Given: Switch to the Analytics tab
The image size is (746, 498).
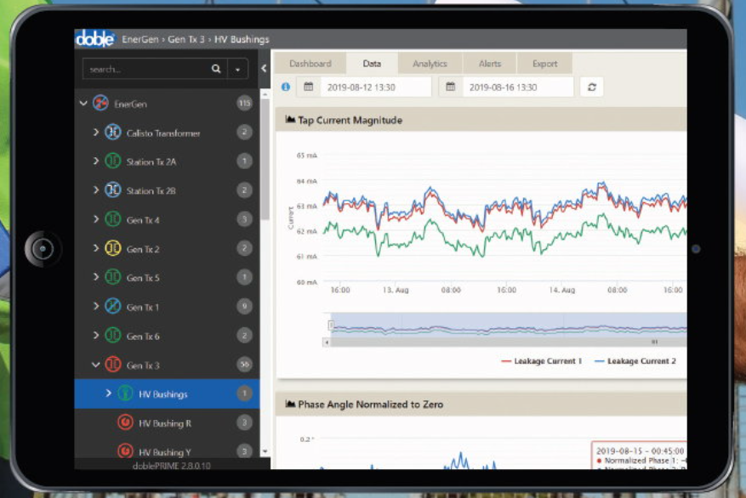Looking at the screenshot, I should (430, 64).
